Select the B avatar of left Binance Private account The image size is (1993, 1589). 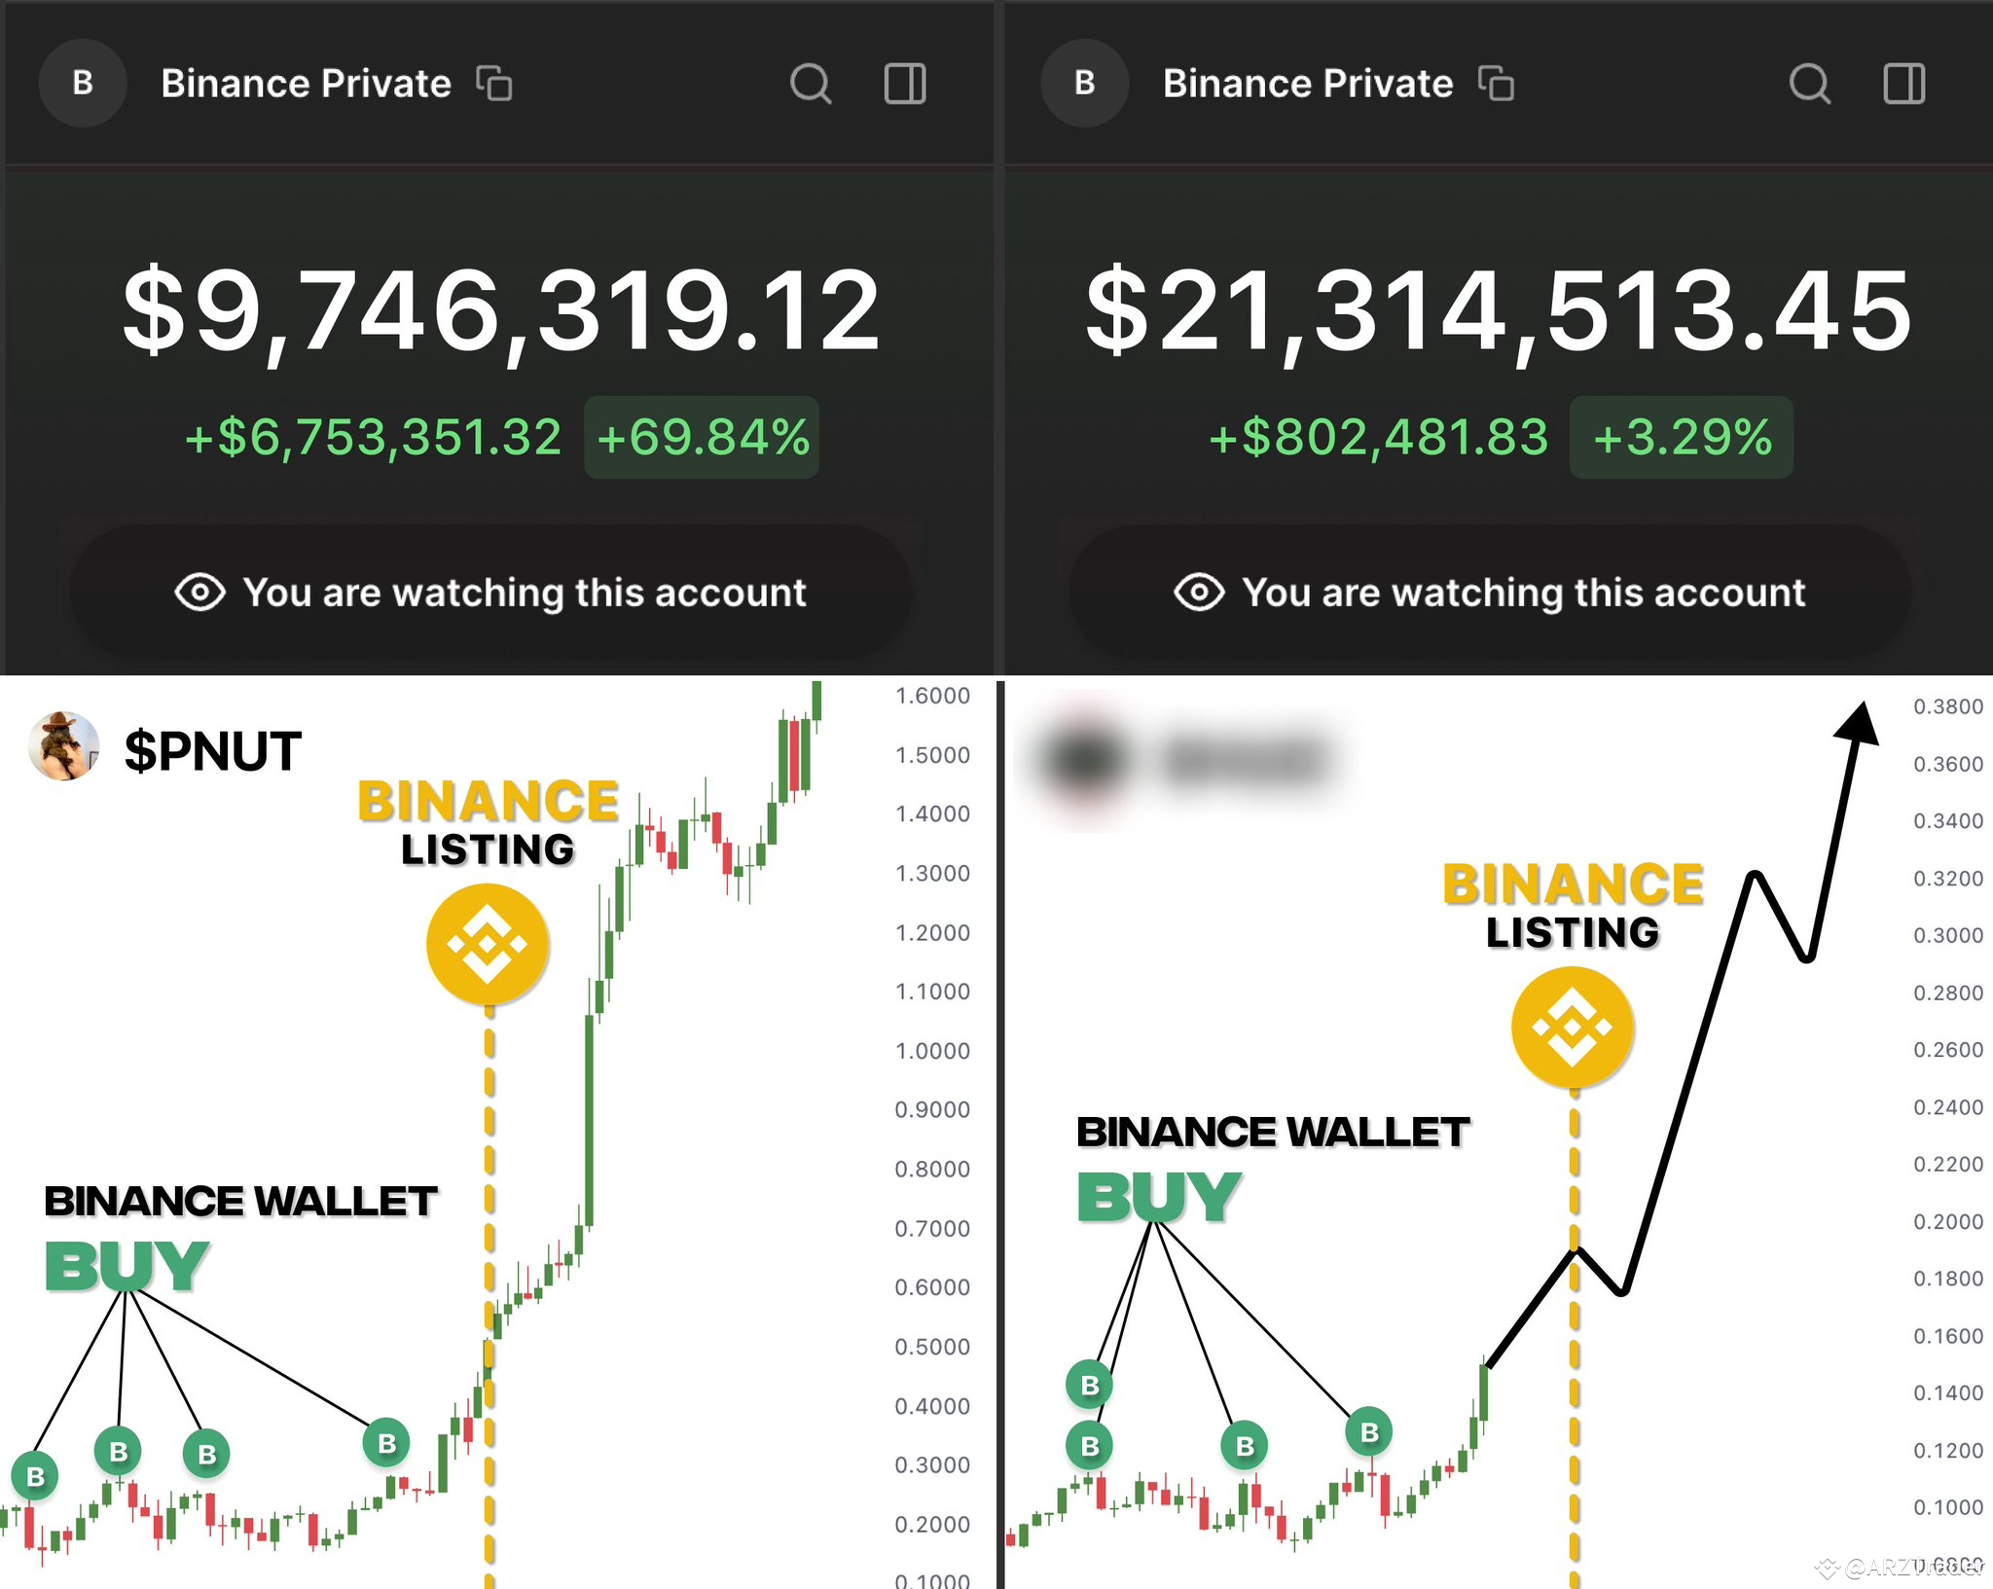point(83,82)
